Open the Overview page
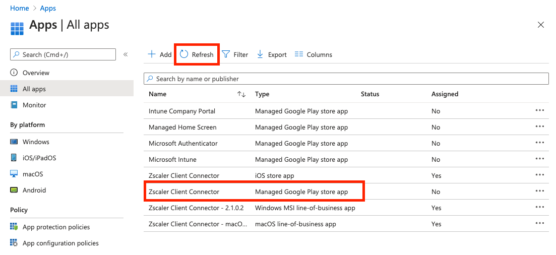 pos(36,73)
